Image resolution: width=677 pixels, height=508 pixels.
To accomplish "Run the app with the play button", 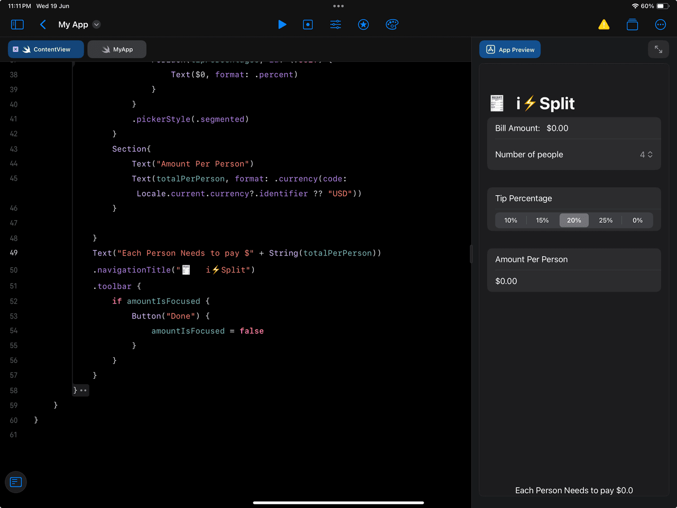I will 282,24.
